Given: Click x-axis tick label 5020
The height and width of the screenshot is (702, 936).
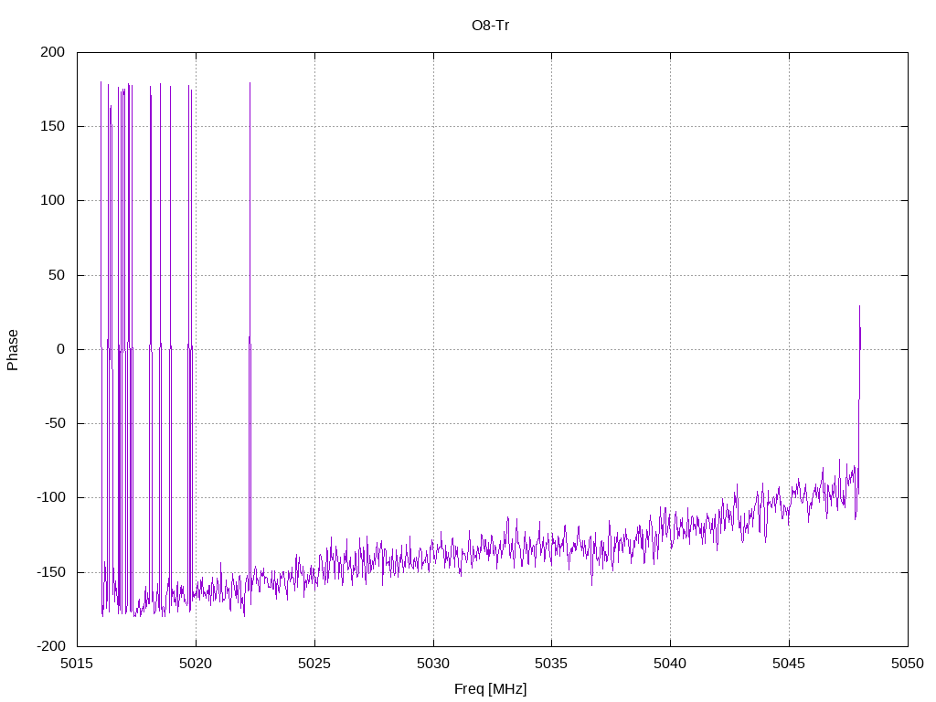Looking at the screenshot, I should pyautogui.click(x=196, y=664).
